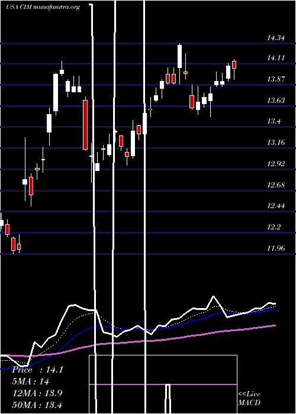296x414 pixels.
Task: Click the 13.4 price axis label
Action: pos(274,121)
